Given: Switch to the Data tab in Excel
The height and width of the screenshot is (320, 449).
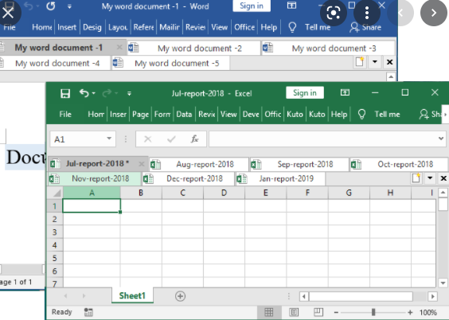Looking at the screenshot, I should coord(184,114).
